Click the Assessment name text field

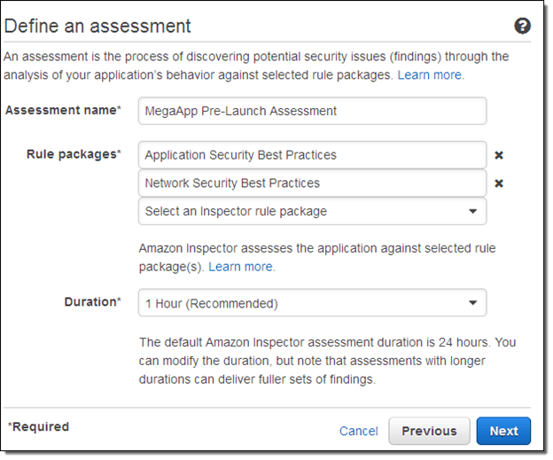[x=313, y=111]
